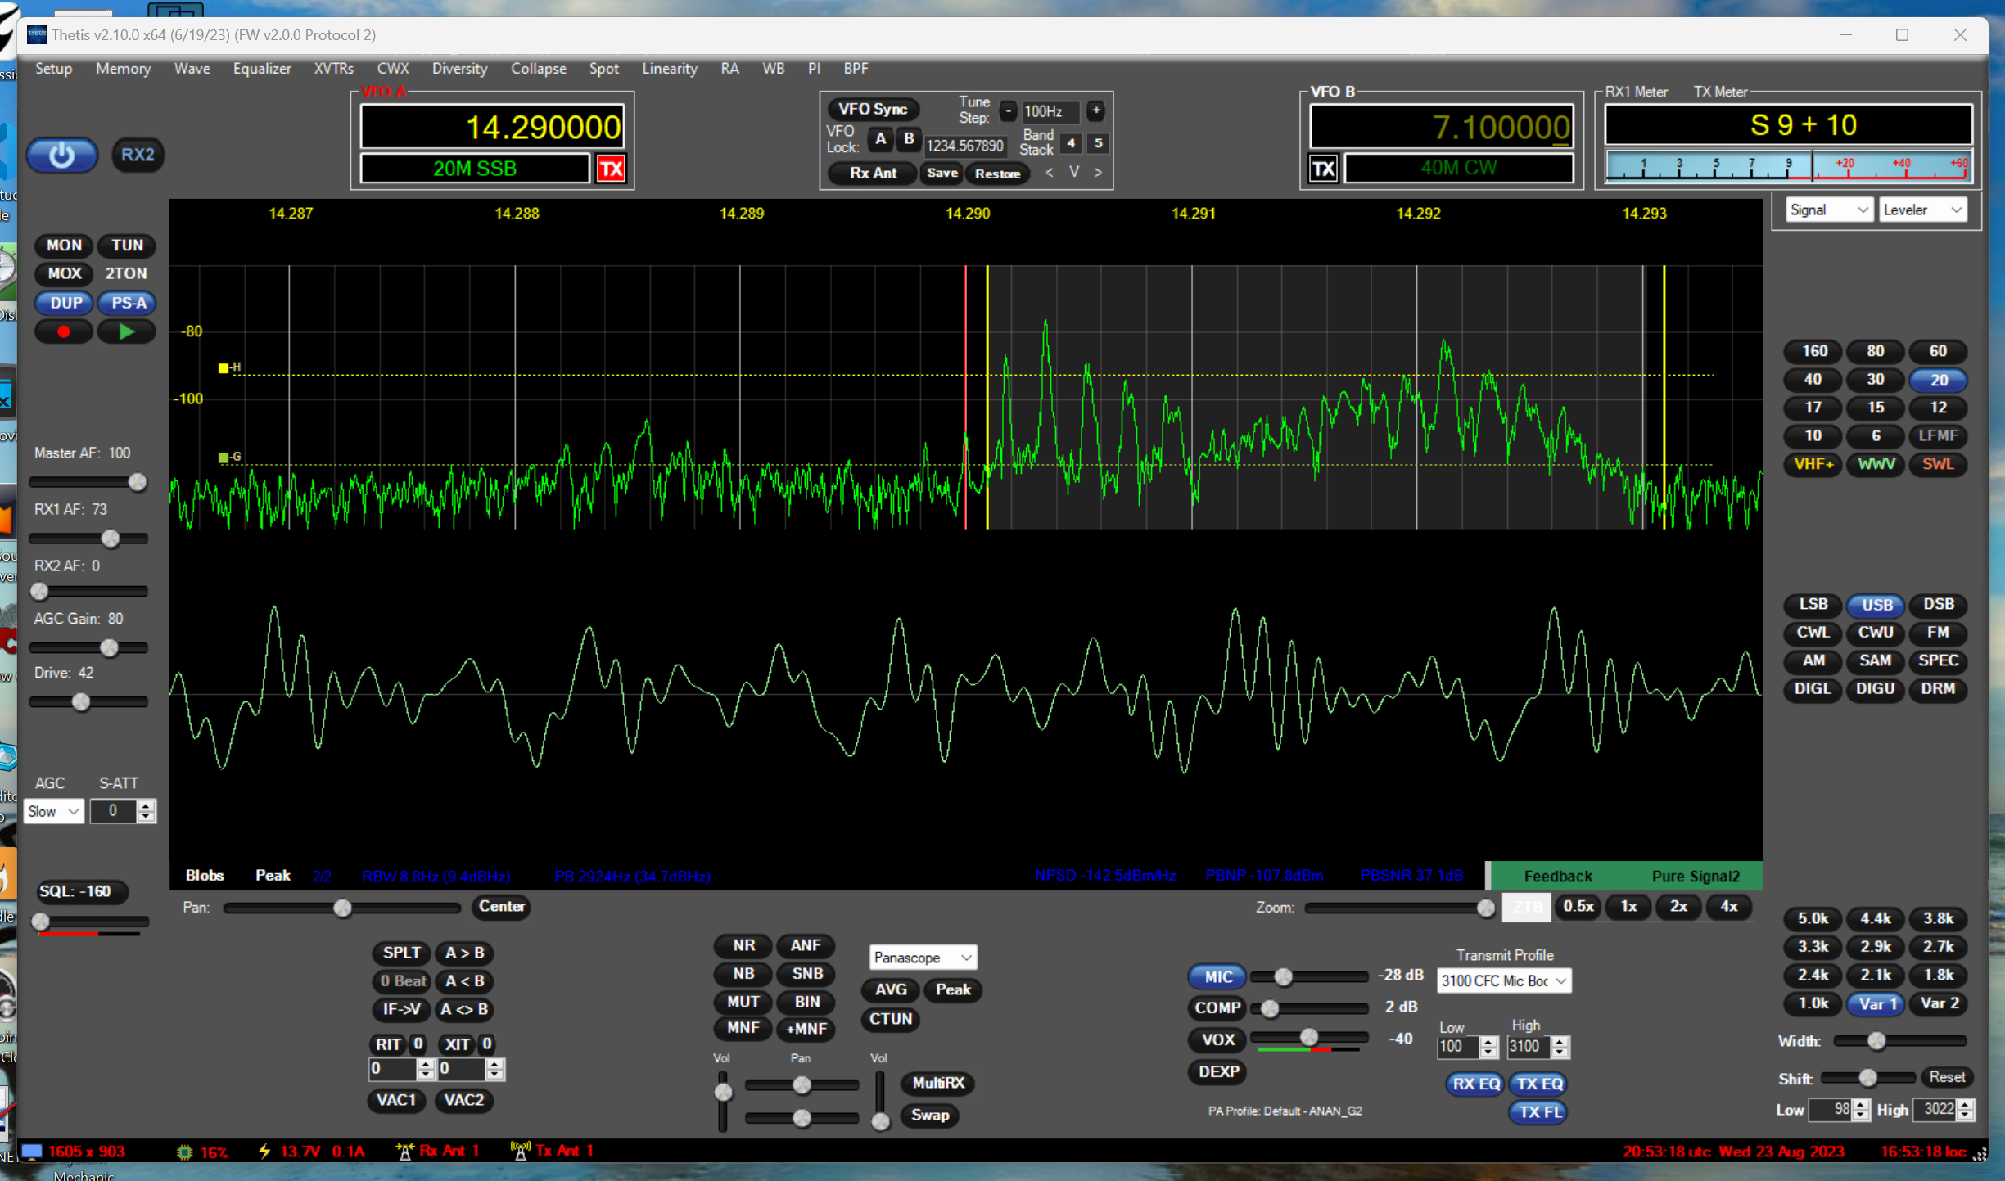2005x1181 pixels.
Task: Select the 2.4k filter button
Action: (1813, 976)
